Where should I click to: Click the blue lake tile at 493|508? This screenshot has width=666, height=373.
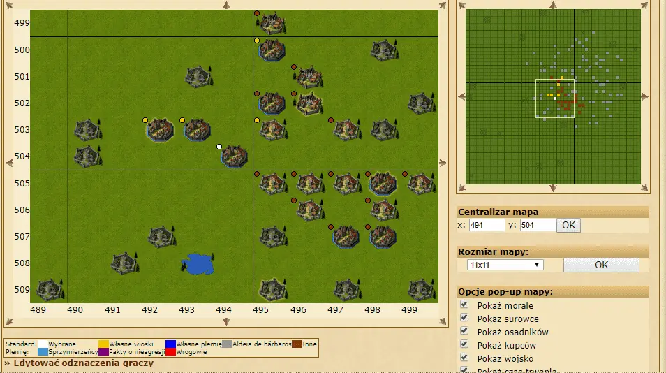coord(198,263)
